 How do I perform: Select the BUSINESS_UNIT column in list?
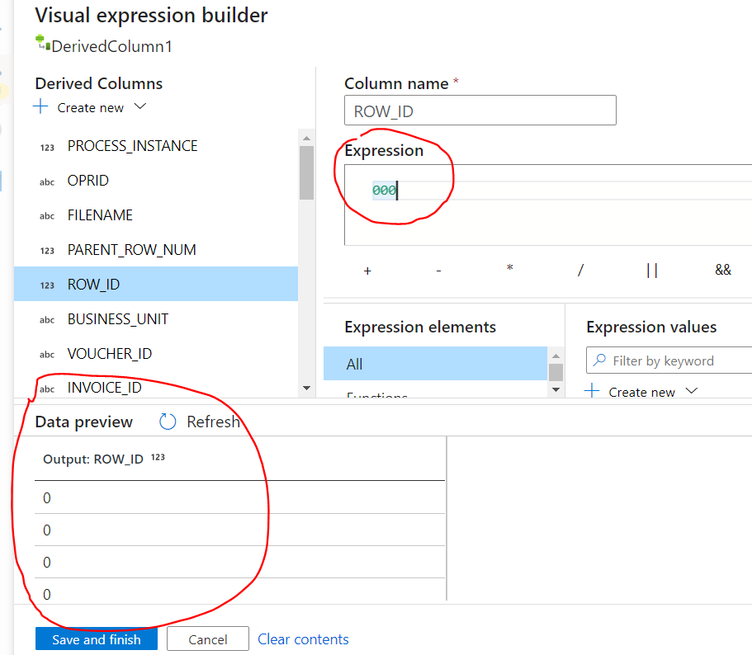[x=118, y=319]
